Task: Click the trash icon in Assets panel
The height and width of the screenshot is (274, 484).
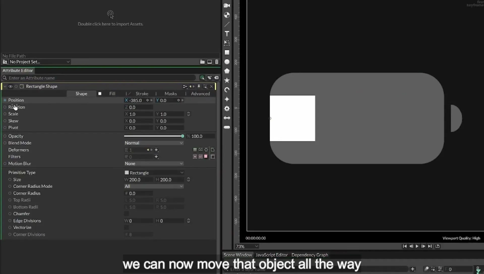Action: [x=217, y=62]
